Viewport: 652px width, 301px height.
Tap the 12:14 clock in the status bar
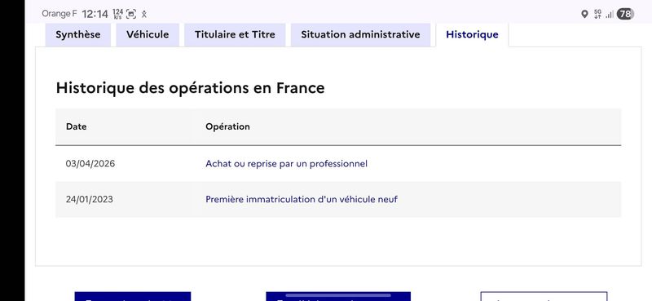click(95, 14)
